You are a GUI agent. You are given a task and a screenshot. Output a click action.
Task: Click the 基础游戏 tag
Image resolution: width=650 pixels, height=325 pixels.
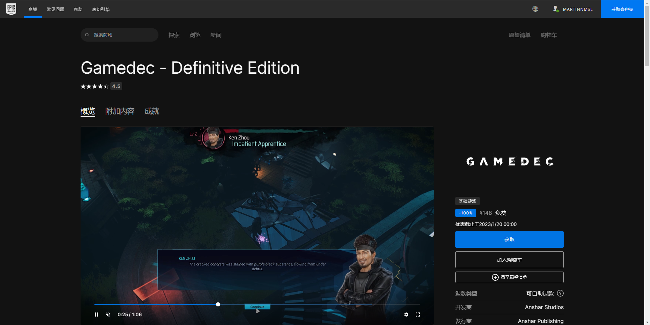point(467,201)
